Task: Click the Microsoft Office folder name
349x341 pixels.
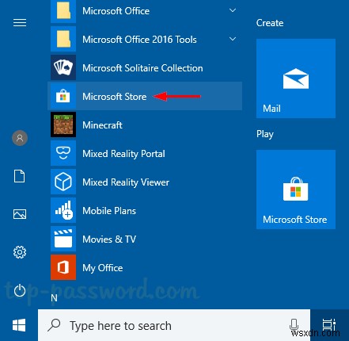Action: [x=116, y=11]
